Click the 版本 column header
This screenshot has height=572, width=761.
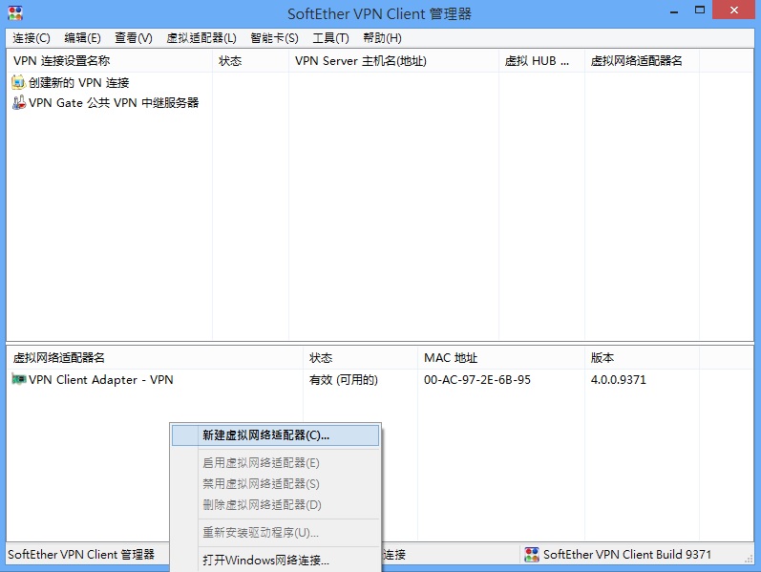pyautogui.click(x=642, y=358)
